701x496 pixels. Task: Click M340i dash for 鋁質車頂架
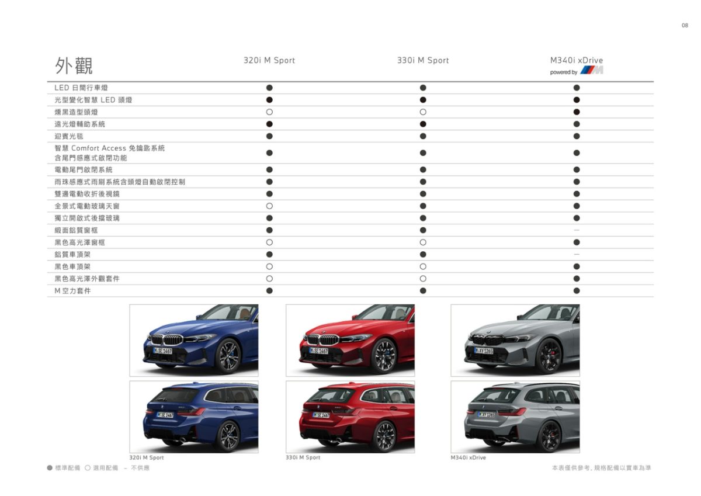577,254
